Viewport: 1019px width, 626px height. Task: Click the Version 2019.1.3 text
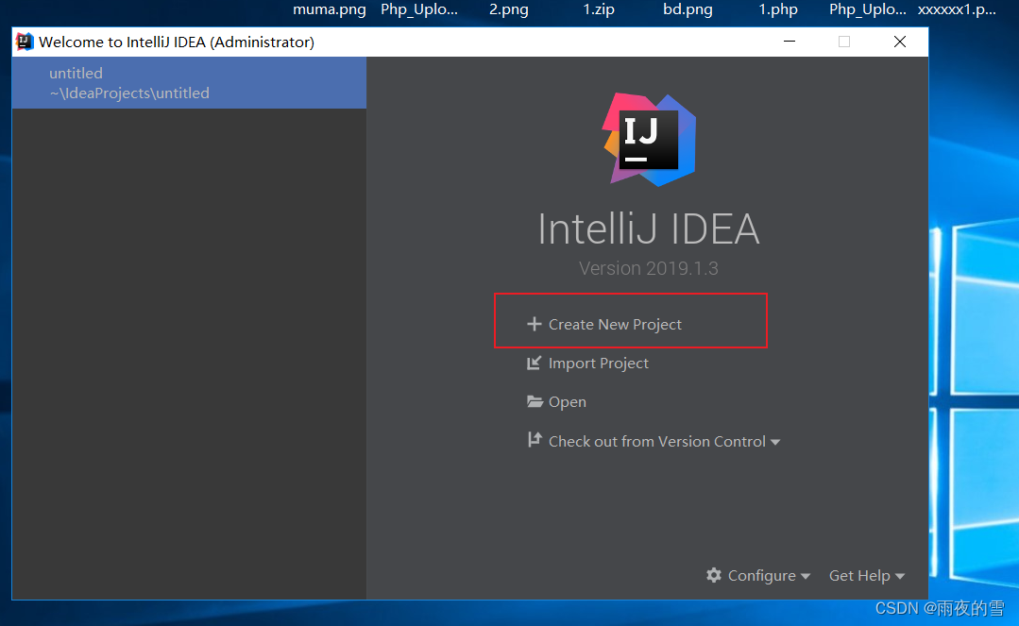pyautogui.click(x=649, y=268)
